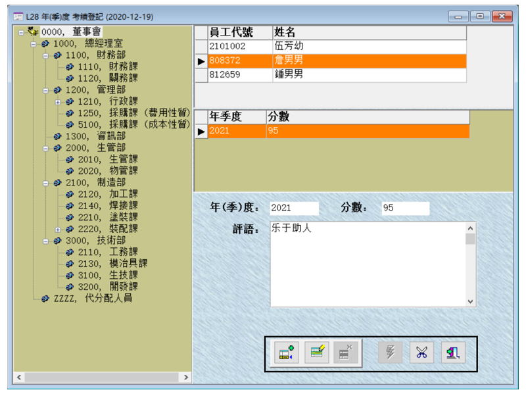The height and width of the screenshot is (394, 526).
Task: Click the 董事會 root node icon
Action: (x=32, y=31)
